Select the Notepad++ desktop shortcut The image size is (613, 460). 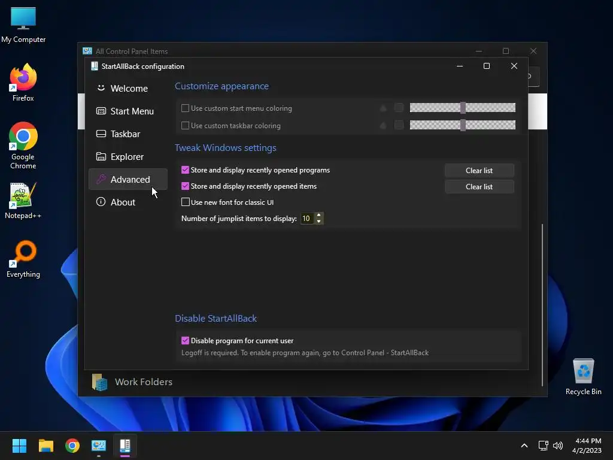tap(23, 201)
